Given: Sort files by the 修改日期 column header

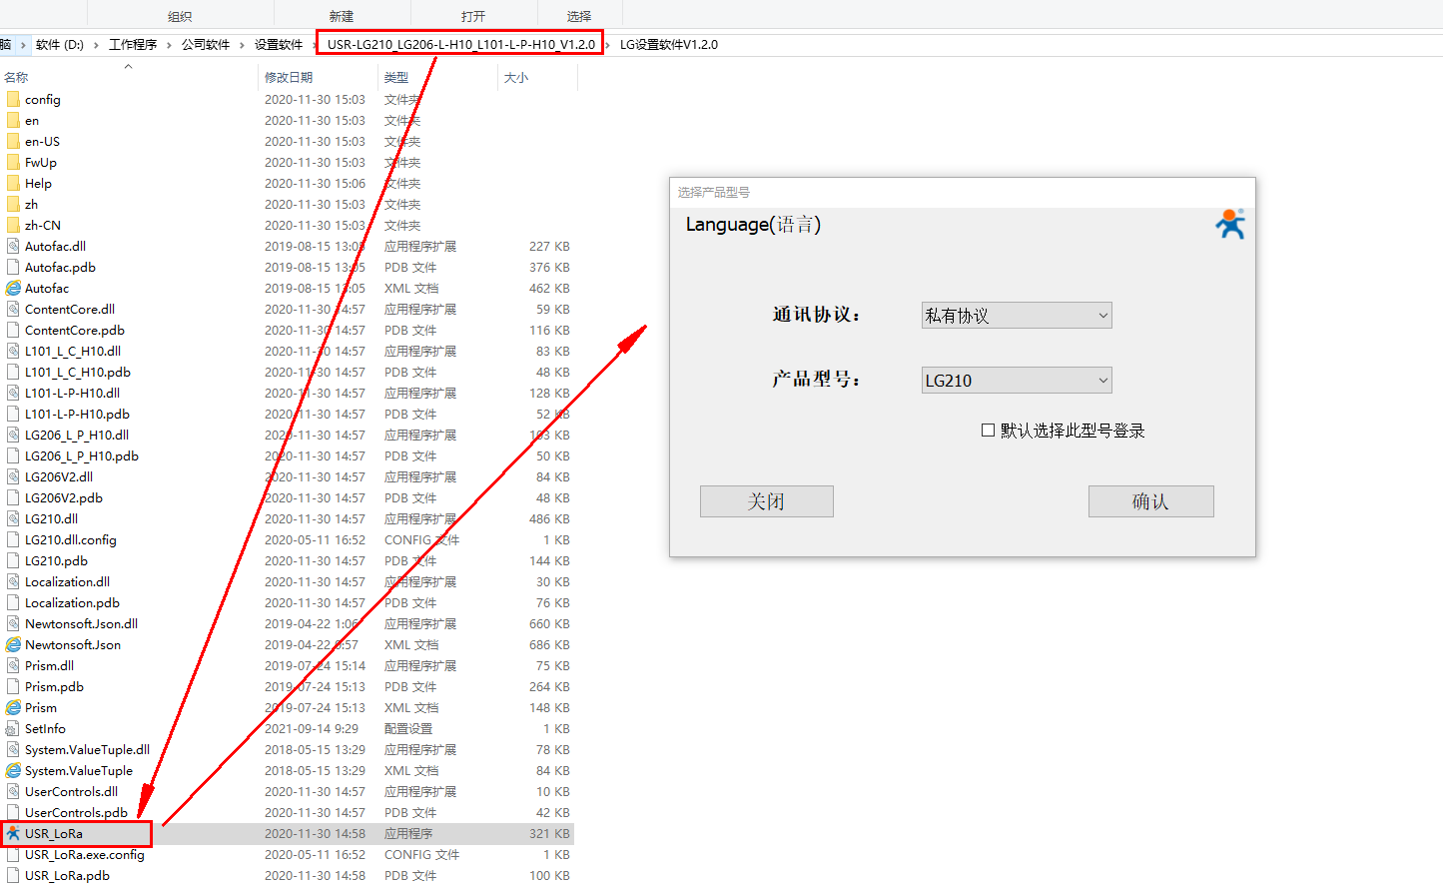Looking at the screenshot, I should [289, 77].
